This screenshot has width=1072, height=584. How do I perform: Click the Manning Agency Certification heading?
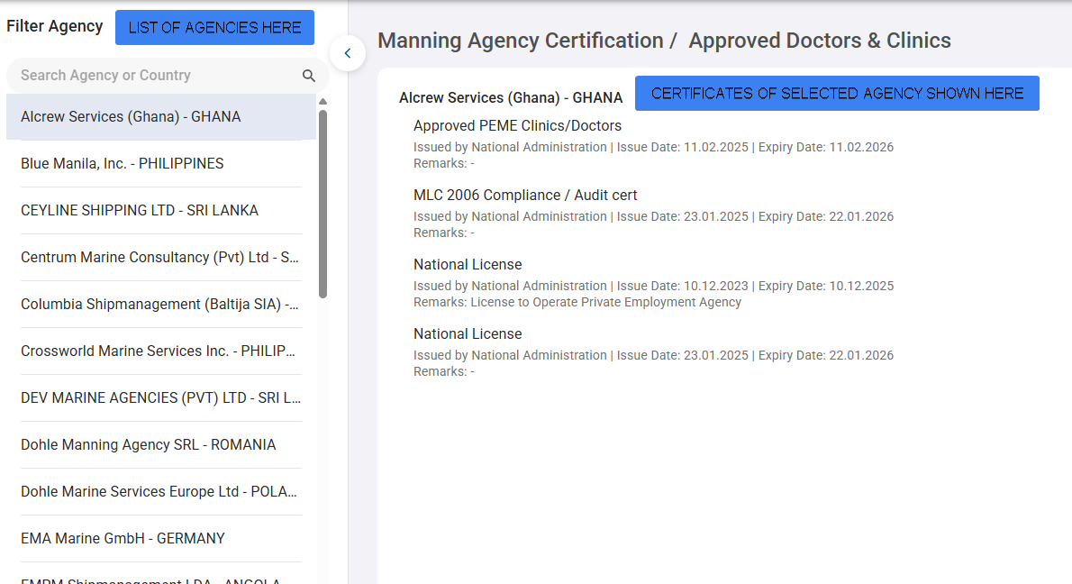(x=521, y=41)
